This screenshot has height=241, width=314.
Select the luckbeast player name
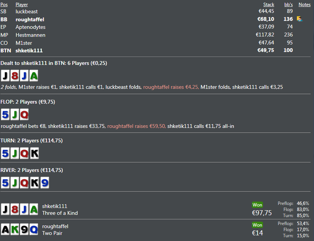coord(26,12)
